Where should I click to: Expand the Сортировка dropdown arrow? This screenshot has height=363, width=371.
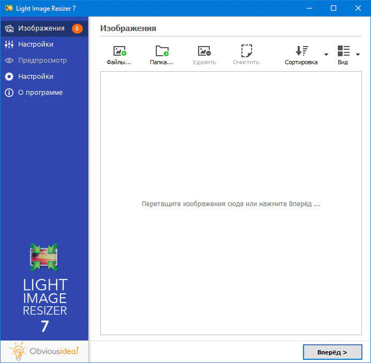click(325, 55)
